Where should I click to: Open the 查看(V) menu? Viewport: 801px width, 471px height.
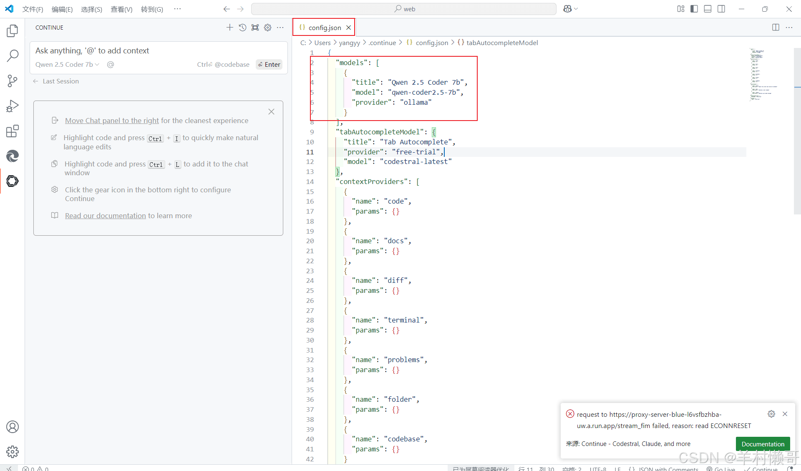click(121, 9)
